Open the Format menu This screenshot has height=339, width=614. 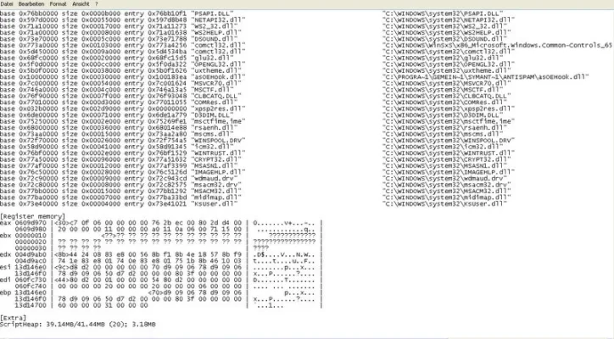(58, 4)
